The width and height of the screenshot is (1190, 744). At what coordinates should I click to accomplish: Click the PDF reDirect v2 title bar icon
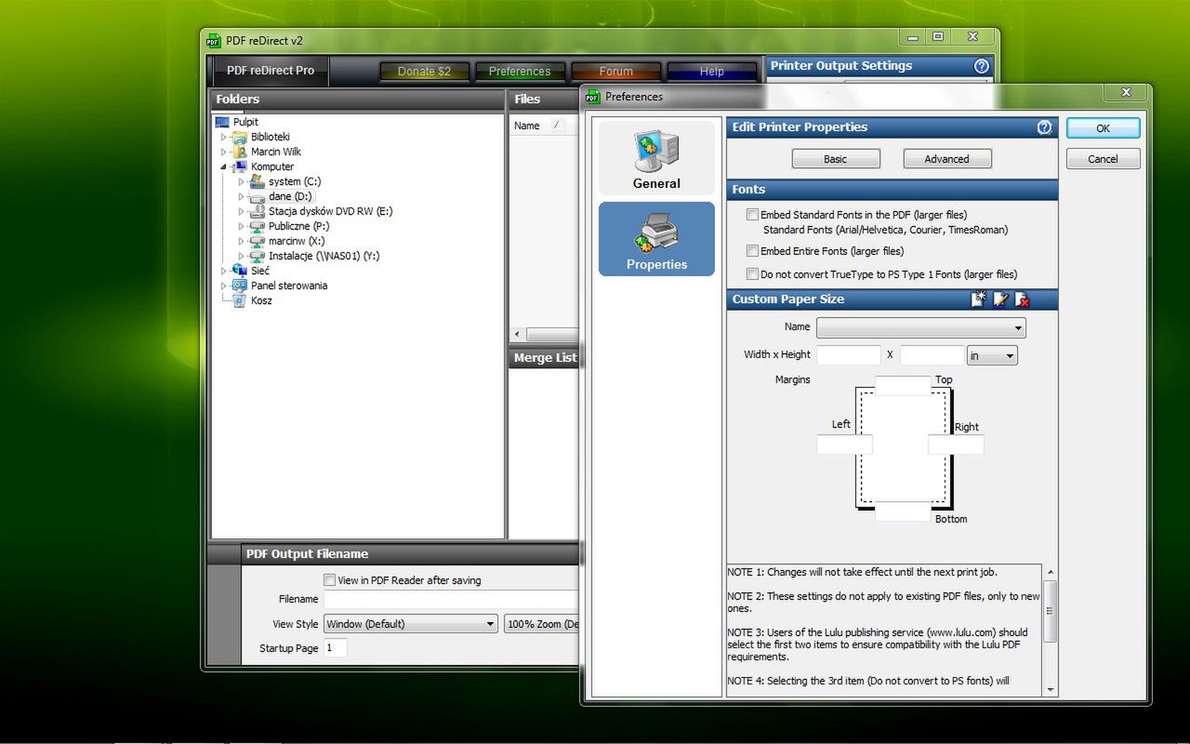pyautogui.click(x=214, y=41)
